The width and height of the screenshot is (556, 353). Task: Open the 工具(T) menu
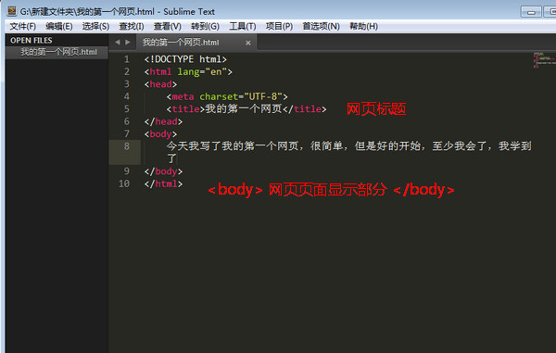[x=243, y=26]
